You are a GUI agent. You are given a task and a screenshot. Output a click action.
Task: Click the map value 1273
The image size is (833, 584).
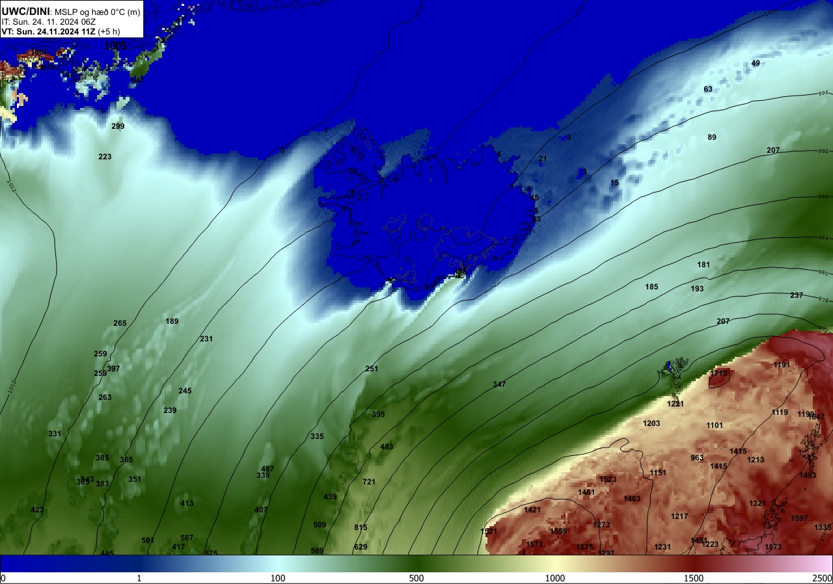pos(601,525)
